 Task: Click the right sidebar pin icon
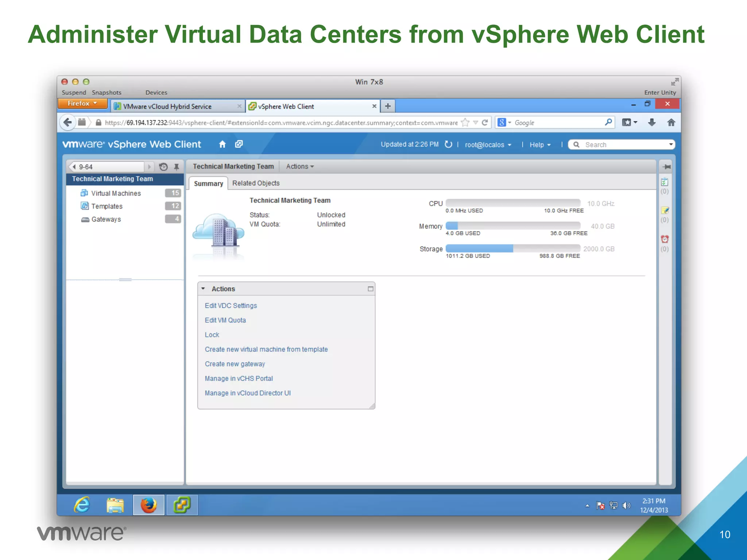tap(666, 167)
